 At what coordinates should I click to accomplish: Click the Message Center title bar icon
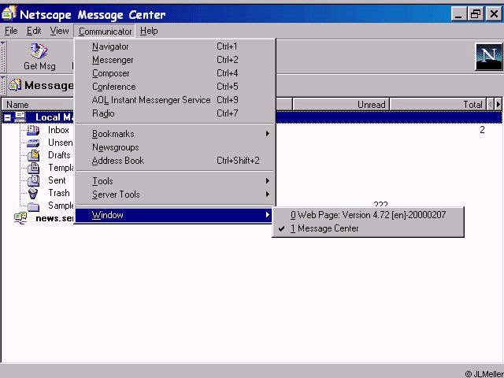[x=9, y=13]
